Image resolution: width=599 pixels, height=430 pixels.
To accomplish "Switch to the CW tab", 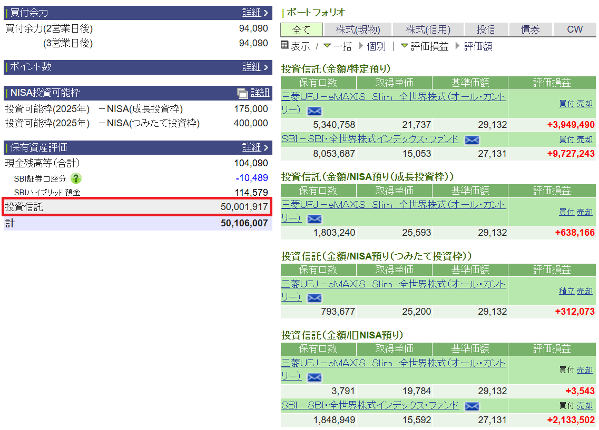I will tap(575, 29).
